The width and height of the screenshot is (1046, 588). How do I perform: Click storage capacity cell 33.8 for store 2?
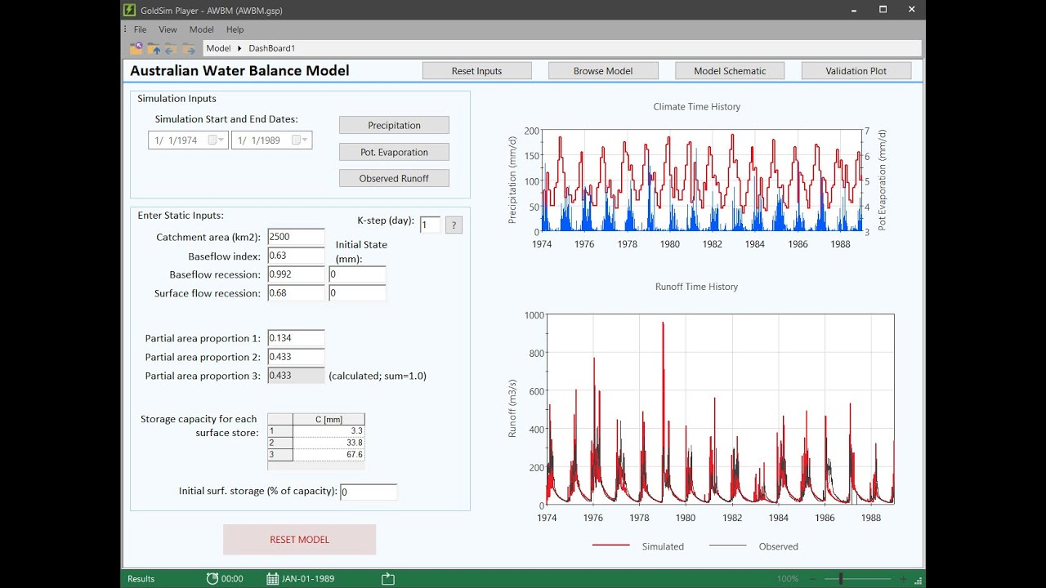coord(329,443)
